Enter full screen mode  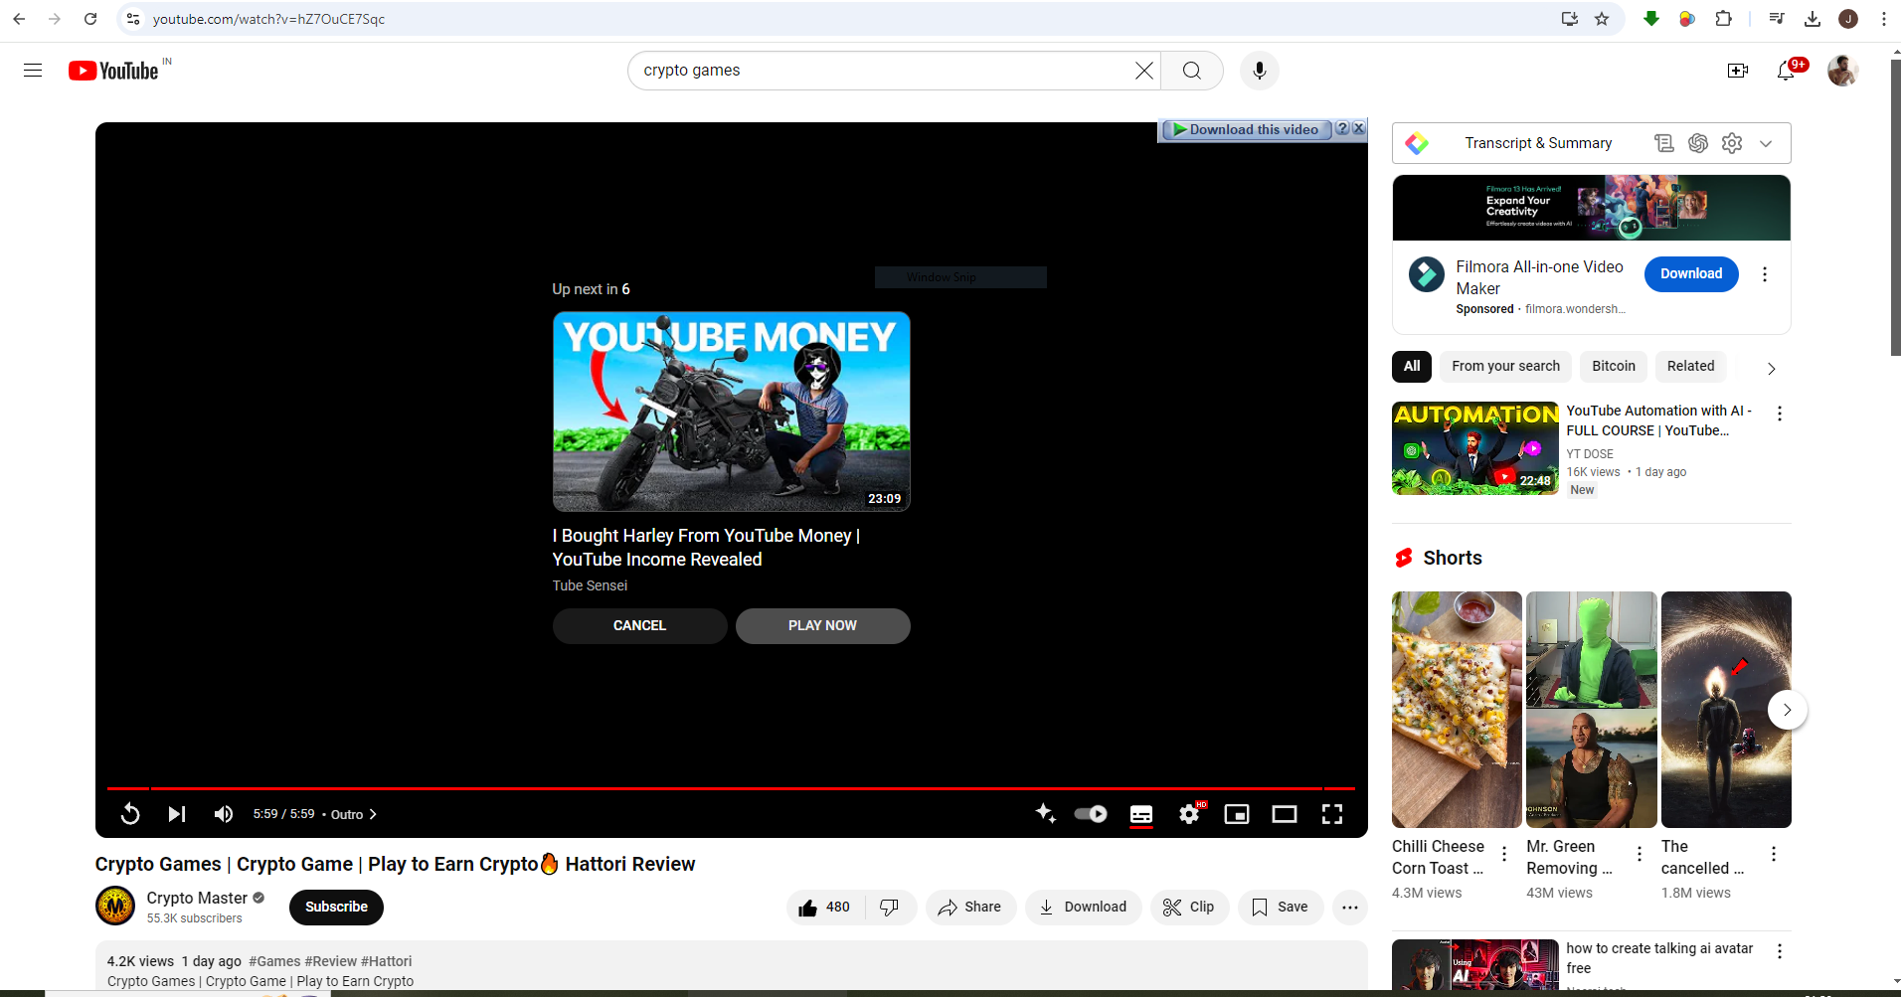coord(1332,814)
